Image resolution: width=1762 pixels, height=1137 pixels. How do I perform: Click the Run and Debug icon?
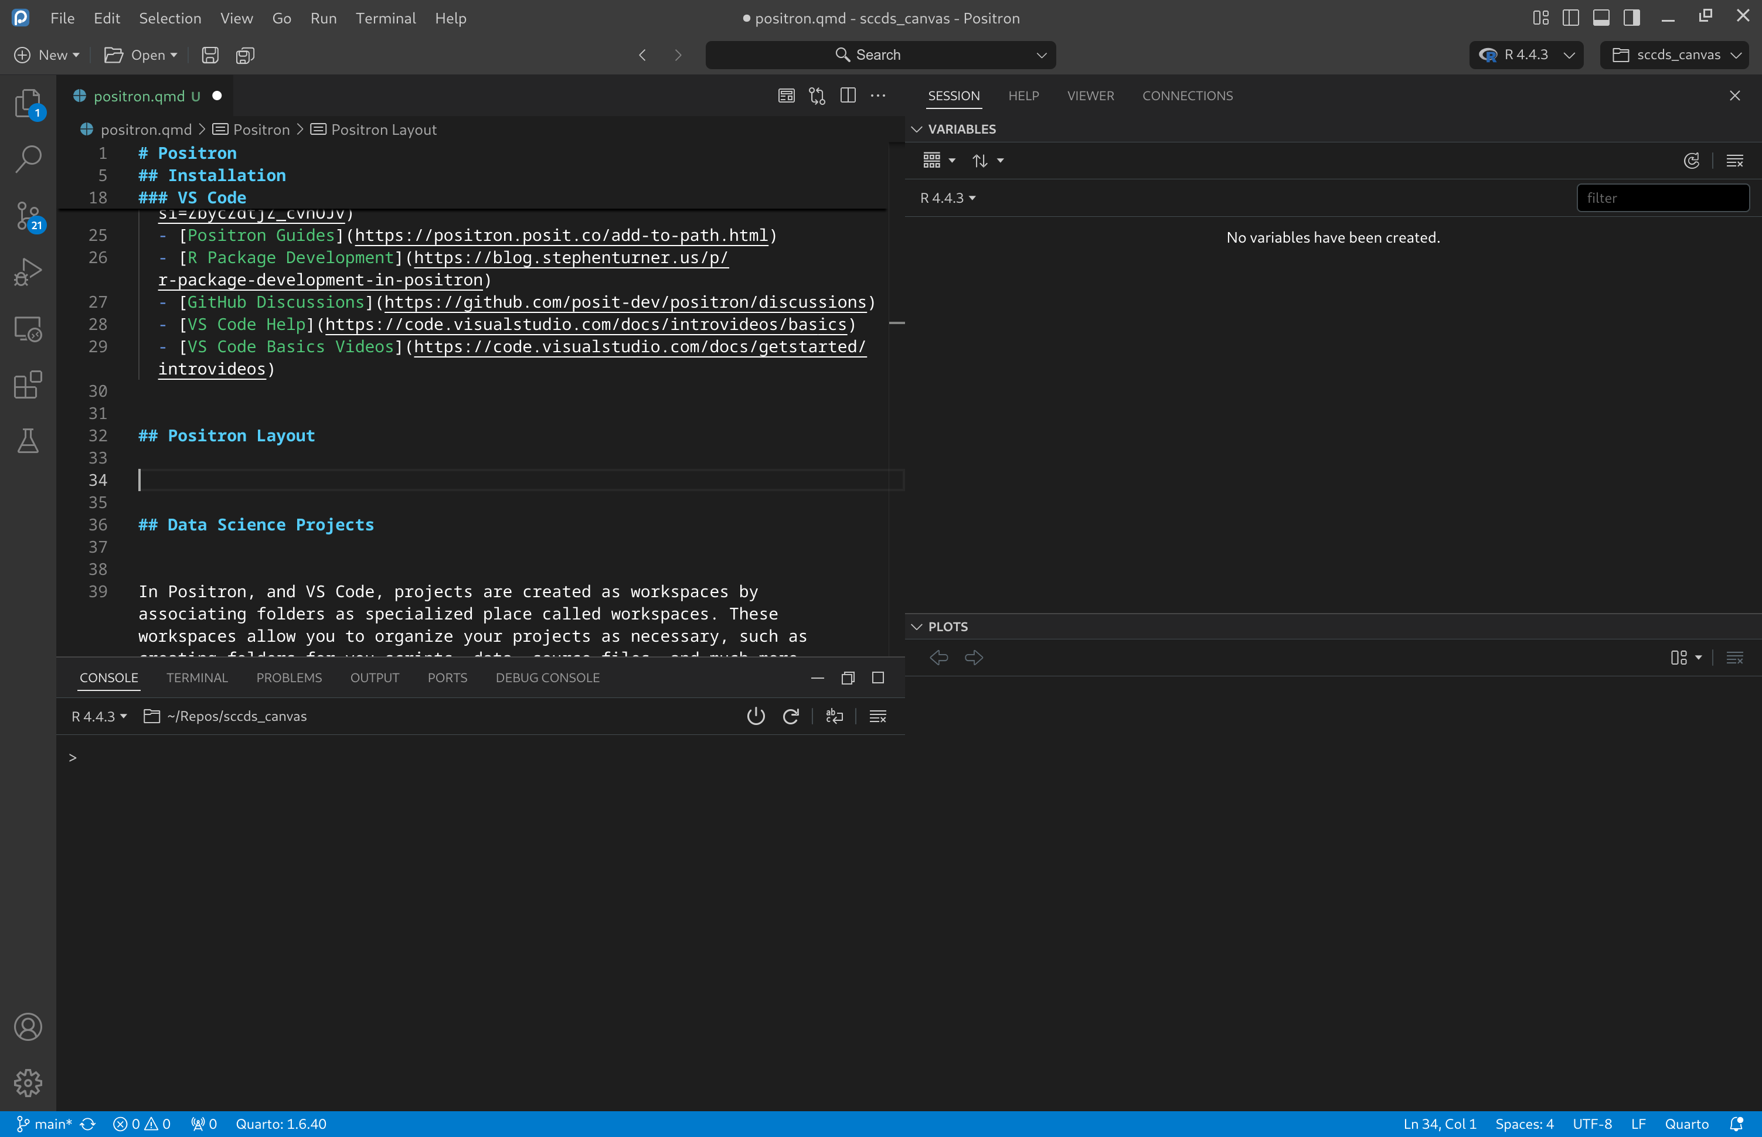[28, 272]
